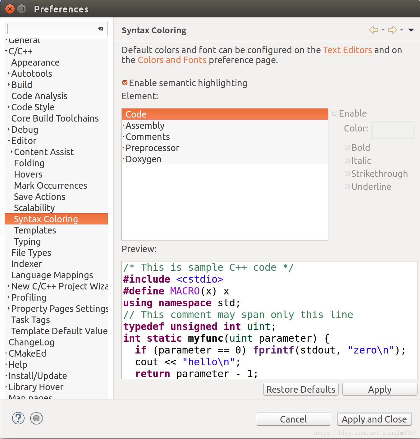Check the Italic style option
The image size is (420, 439).
pos(347,160)
